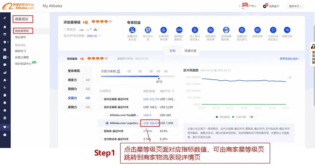Select the Alibaba.com Logistics radio button

point(107,123)
